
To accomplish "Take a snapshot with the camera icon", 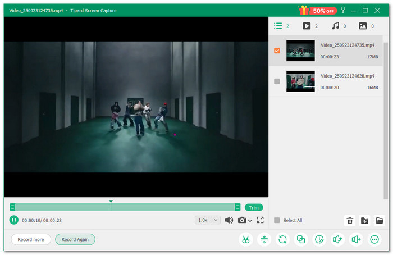I will click(x=242, y=220).
